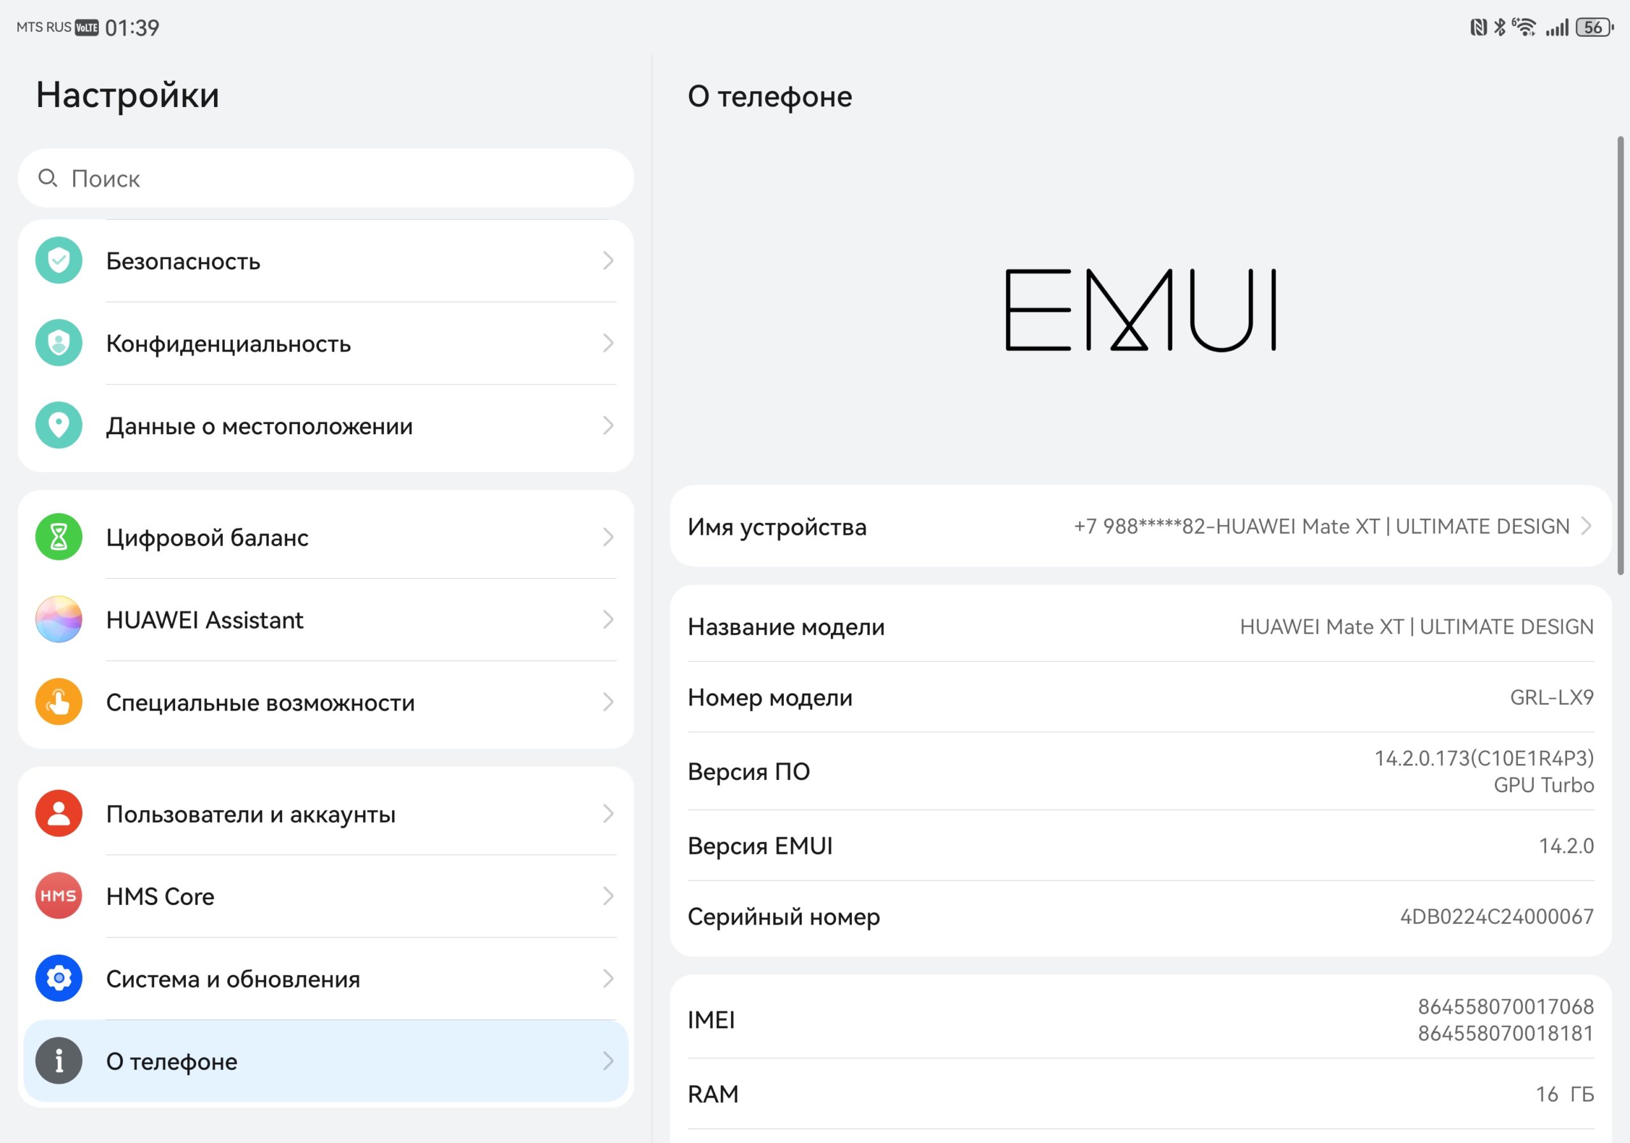
Task: Expand Безопасность row chevron
Action: click(609, 260)
